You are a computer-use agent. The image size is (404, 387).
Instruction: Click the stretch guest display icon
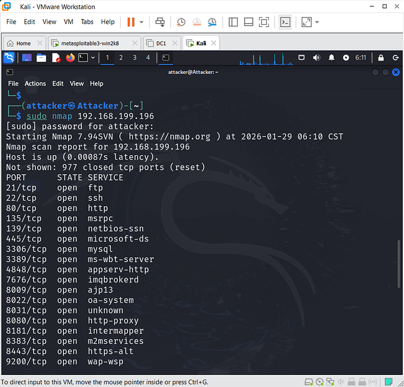click(306, 22)
